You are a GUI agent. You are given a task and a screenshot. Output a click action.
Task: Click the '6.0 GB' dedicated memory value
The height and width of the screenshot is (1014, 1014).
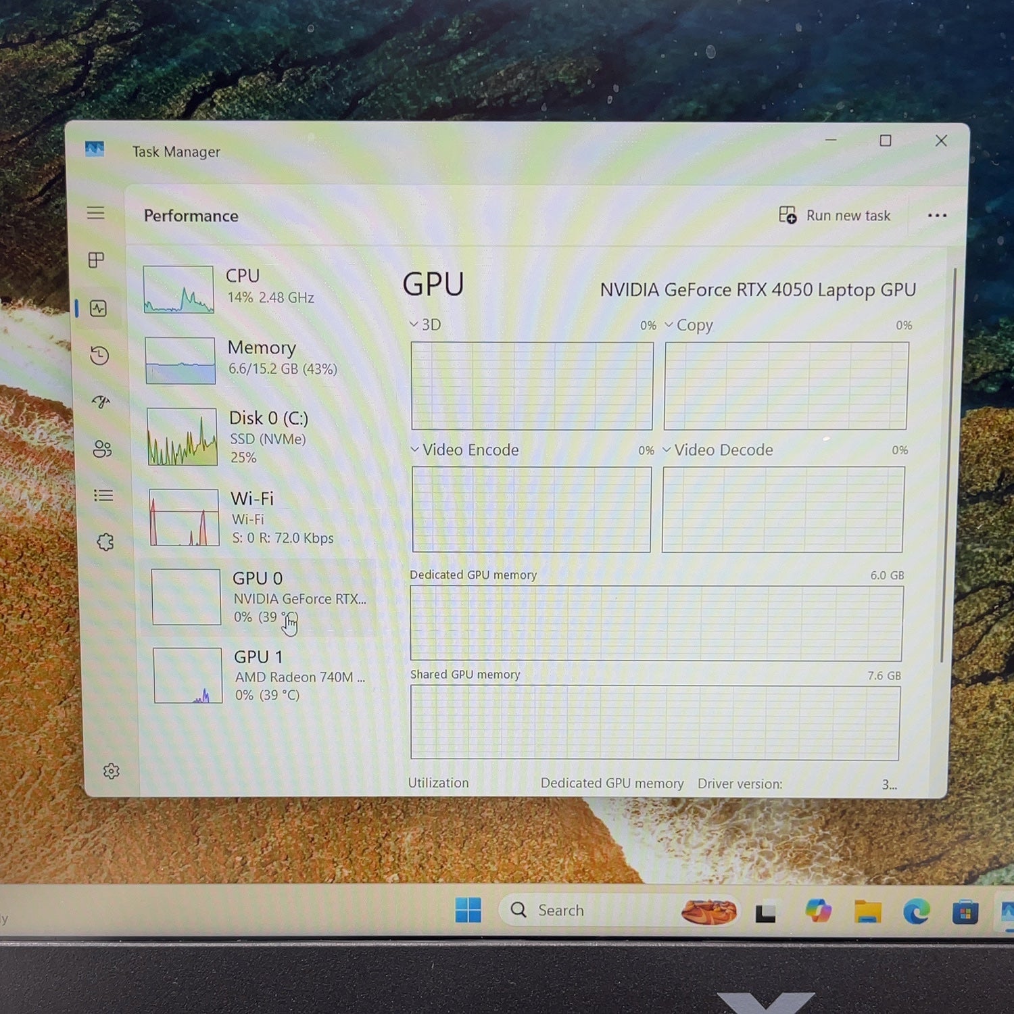coord(887,575)
